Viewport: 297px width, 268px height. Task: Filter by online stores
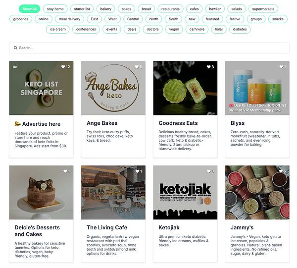44,19
